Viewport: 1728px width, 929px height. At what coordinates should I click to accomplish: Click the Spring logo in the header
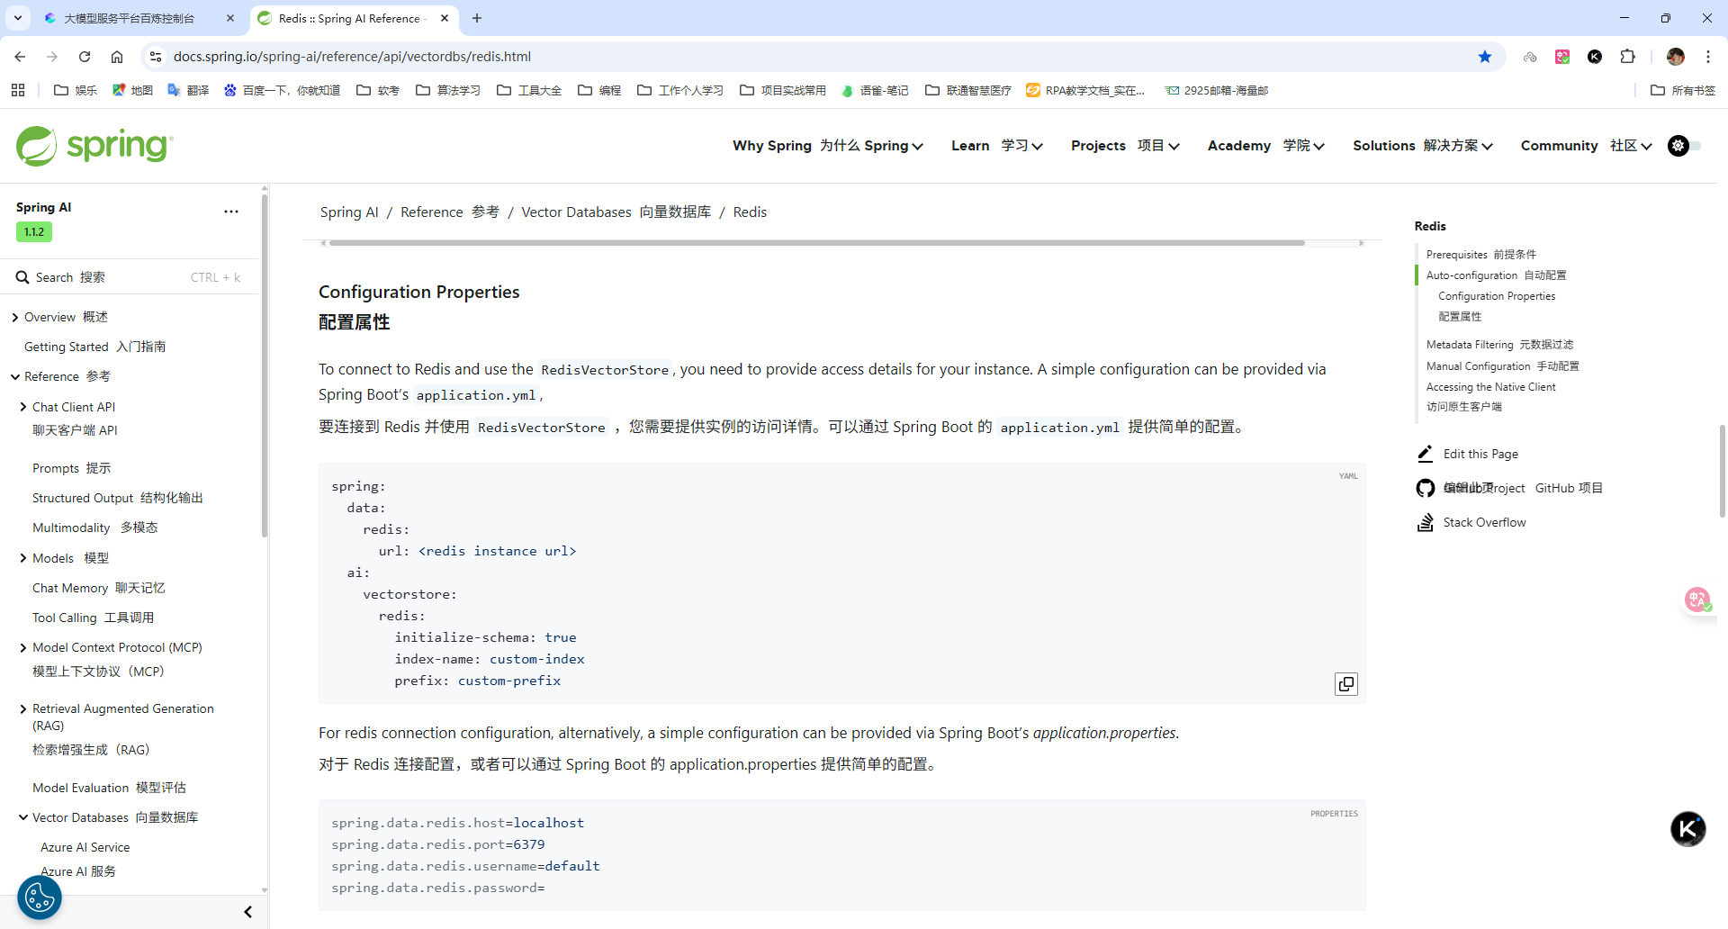tap(93, 145)
